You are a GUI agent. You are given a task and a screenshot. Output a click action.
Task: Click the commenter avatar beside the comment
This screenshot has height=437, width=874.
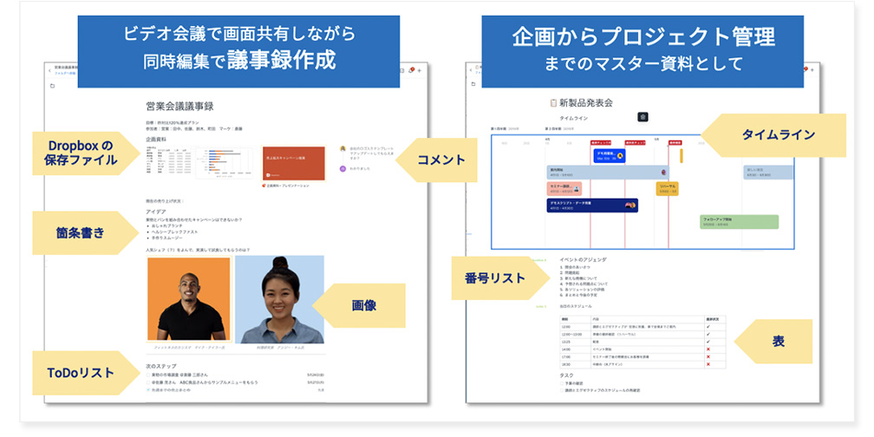pos(342,149)
